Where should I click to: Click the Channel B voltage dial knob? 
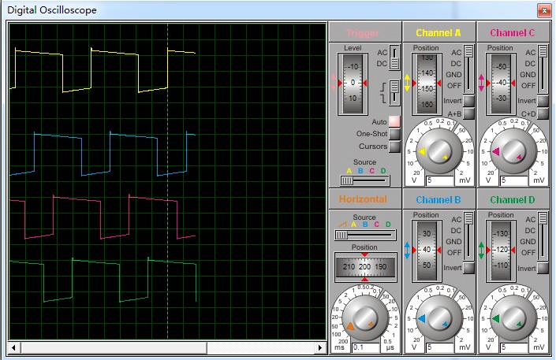(x=439, y=319)
